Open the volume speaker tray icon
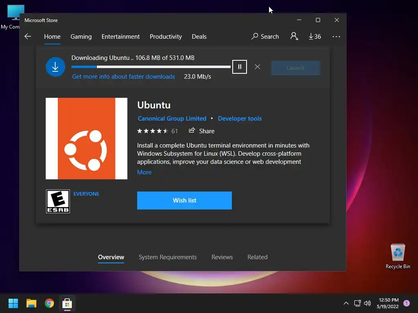Image resolution: width=418 pixels, height=313 pixels. pyautogui.click(x=367, y=303)
